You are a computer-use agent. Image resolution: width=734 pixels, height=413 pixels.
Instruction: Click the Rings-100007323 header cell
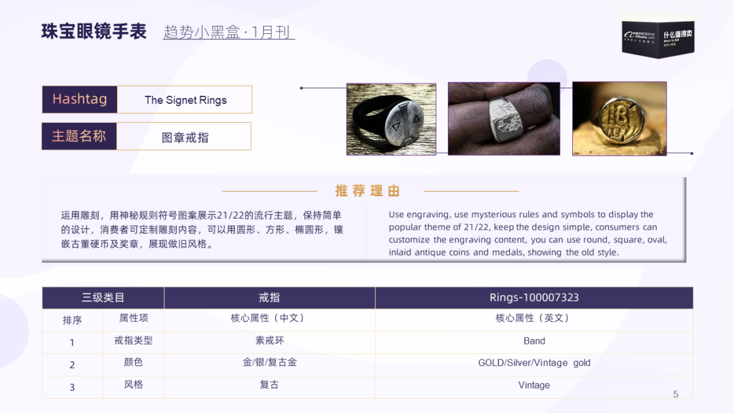point(534,298)
